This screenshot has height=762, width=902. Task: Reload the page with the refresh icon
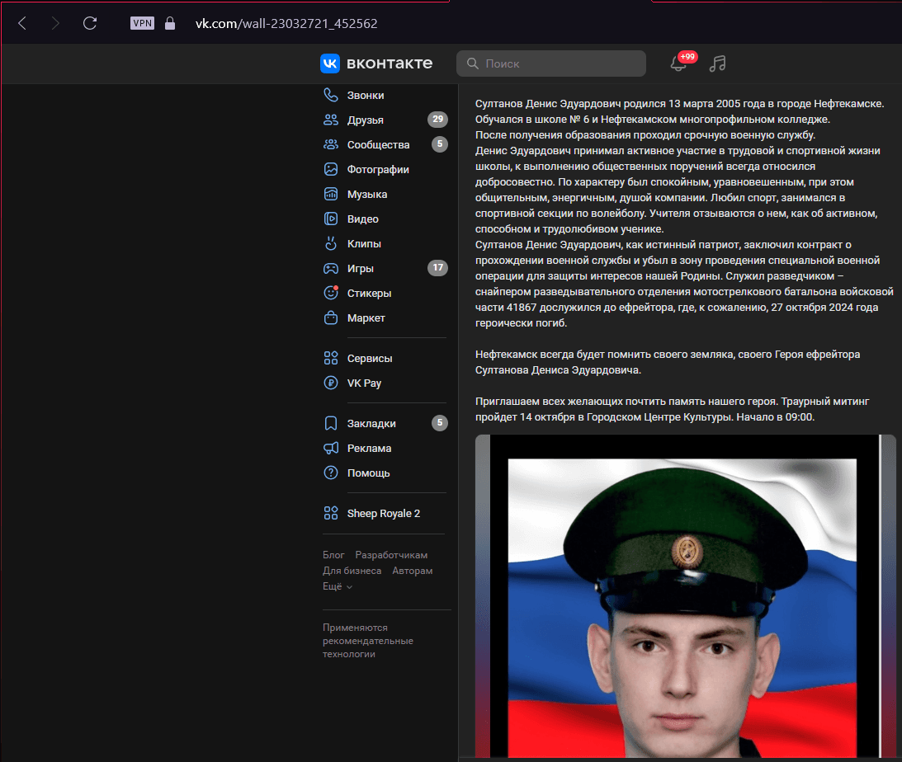pos(90,24)
